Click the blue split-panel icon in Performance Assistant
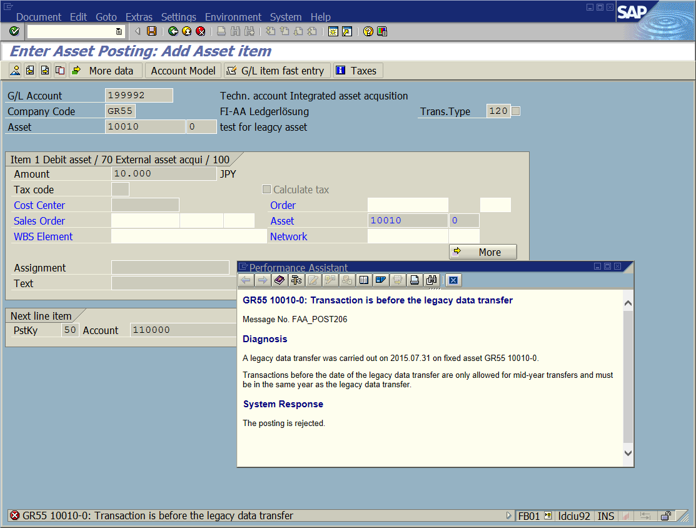 coord(381,280)
